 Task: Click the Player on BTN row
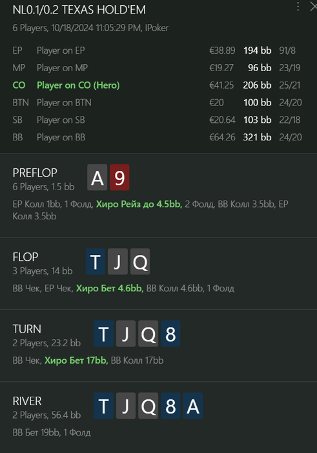pyautogui.click(x=157, y=102)
